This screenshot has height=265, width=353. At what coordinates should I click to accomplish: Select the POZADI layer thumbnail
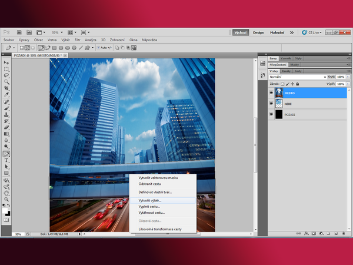pyautogui.click(x=279, y=115)
